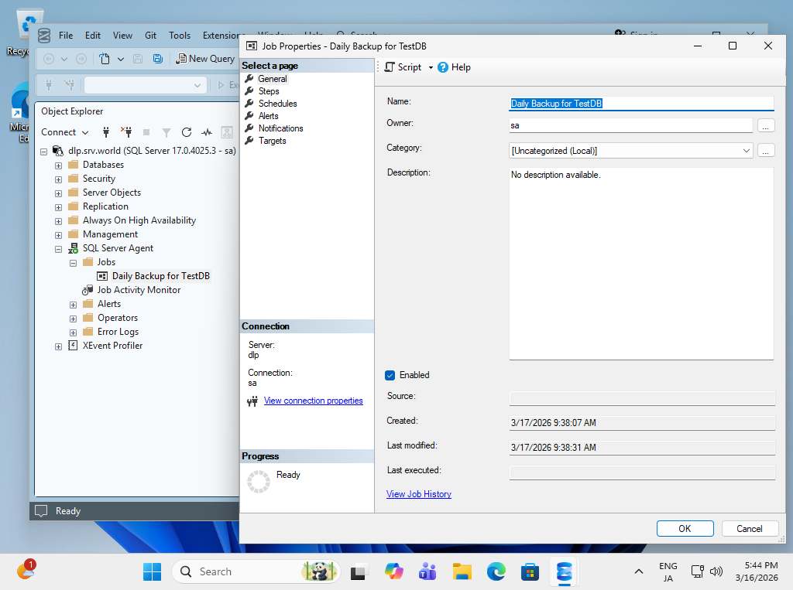Image resolution: width=793 pixels, height=590 pixels.
Task: Open View connection properties link
Action: click(313, 401)
